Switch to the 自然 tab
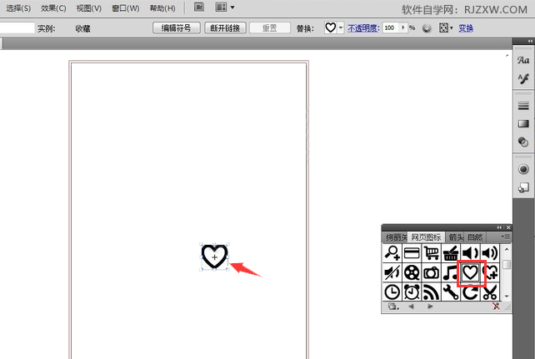Image resolution: width=535 pixels, height=359 pixels. (475, 237)
